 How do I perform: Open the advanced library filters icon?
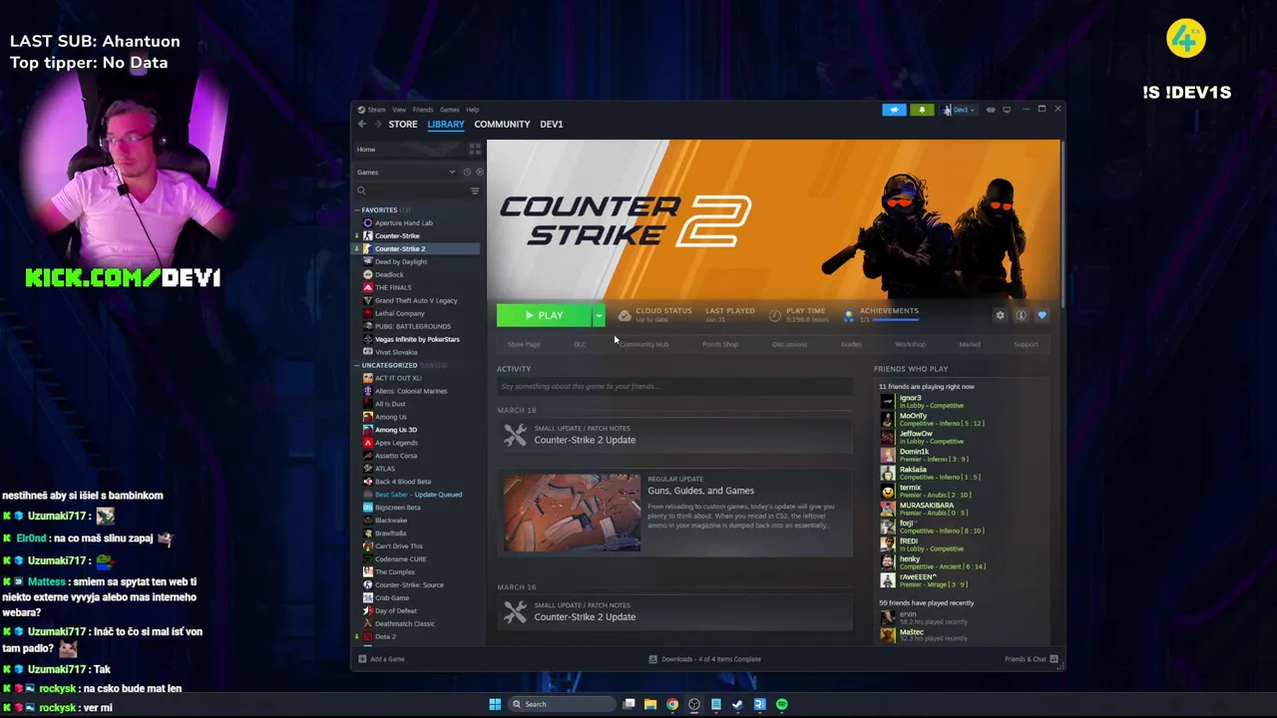click(475, 190)
